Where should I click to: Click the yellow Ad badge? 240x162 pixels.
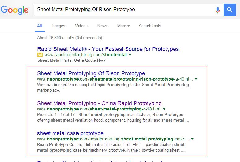pos(40,55)
